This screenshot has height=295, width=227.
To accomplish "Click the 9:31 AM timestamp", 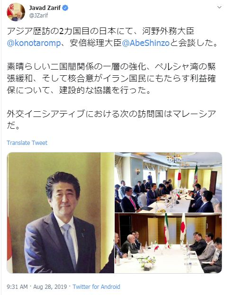I will click(17, 287).
